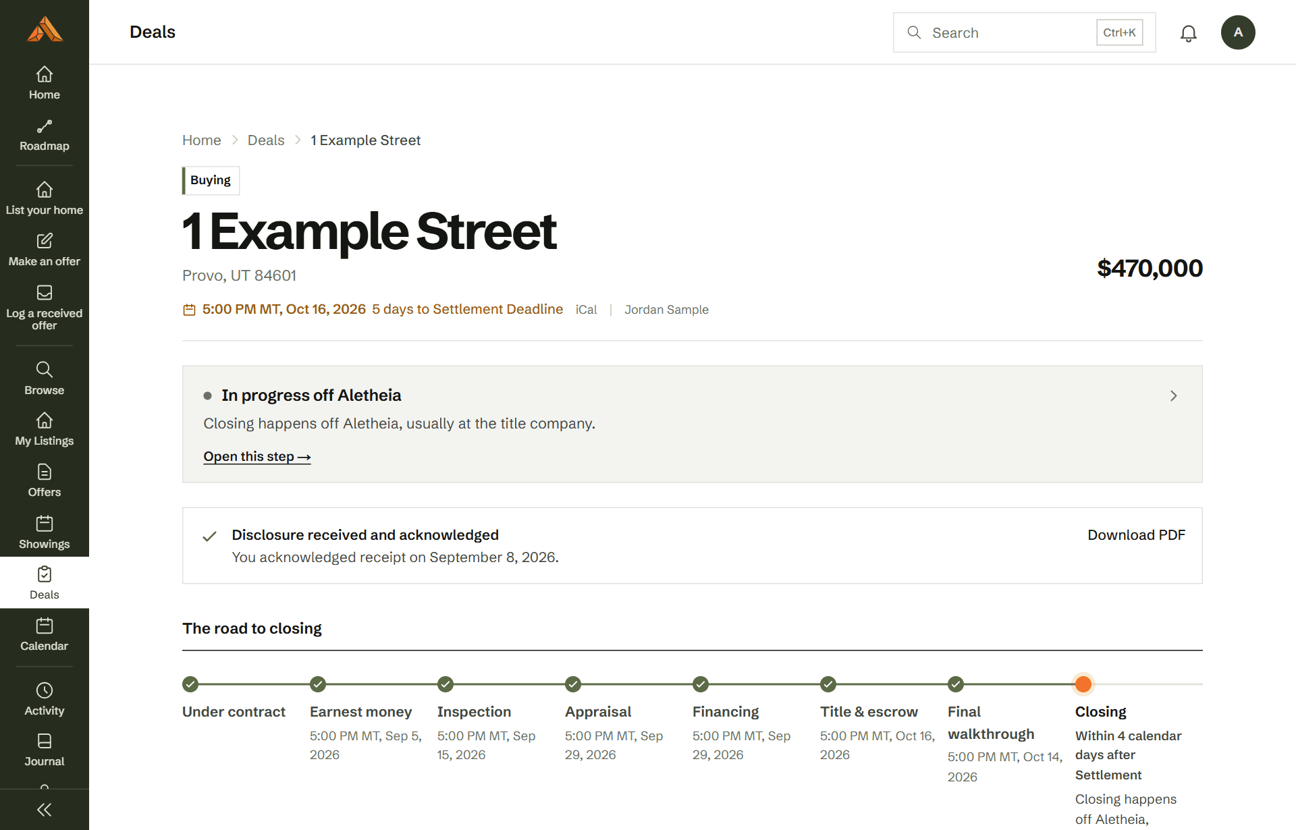Click 5 days to Settlement Deadline text

coord(467,309)
